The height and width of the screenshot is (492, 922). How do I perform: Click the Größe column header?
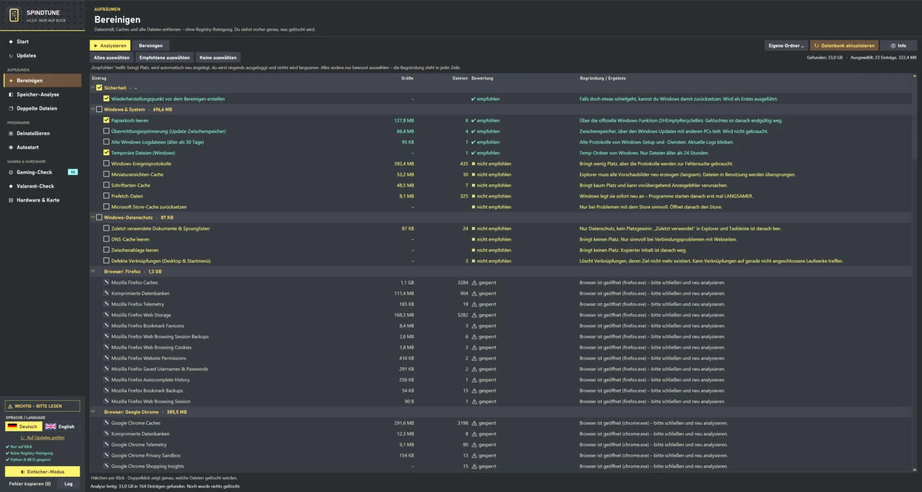(x=407, y=78)
